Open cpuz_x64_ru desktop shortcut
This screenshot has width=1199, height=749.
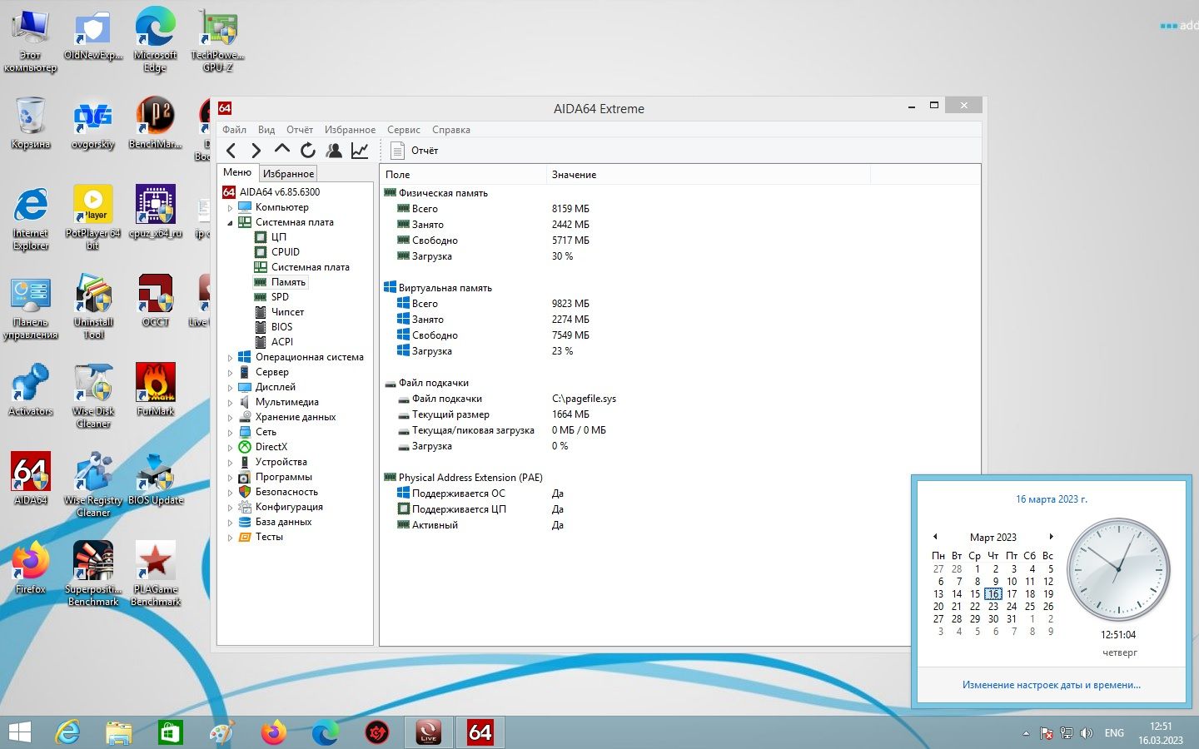[x=156, y=211]
